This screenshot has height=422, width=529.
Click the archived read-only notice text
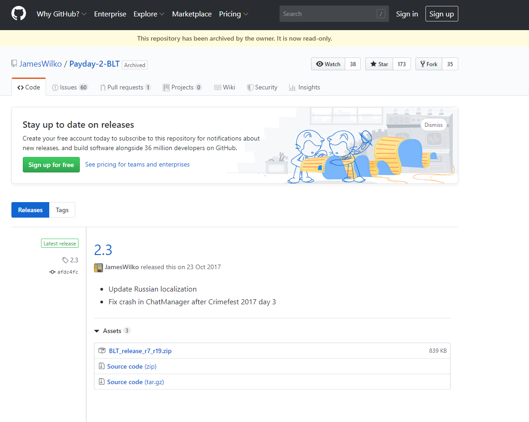(234, 38)
